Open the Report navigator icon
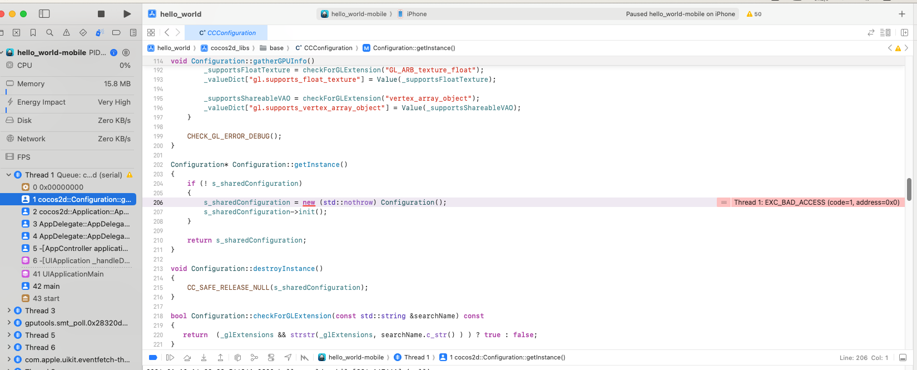 [133, 33]
